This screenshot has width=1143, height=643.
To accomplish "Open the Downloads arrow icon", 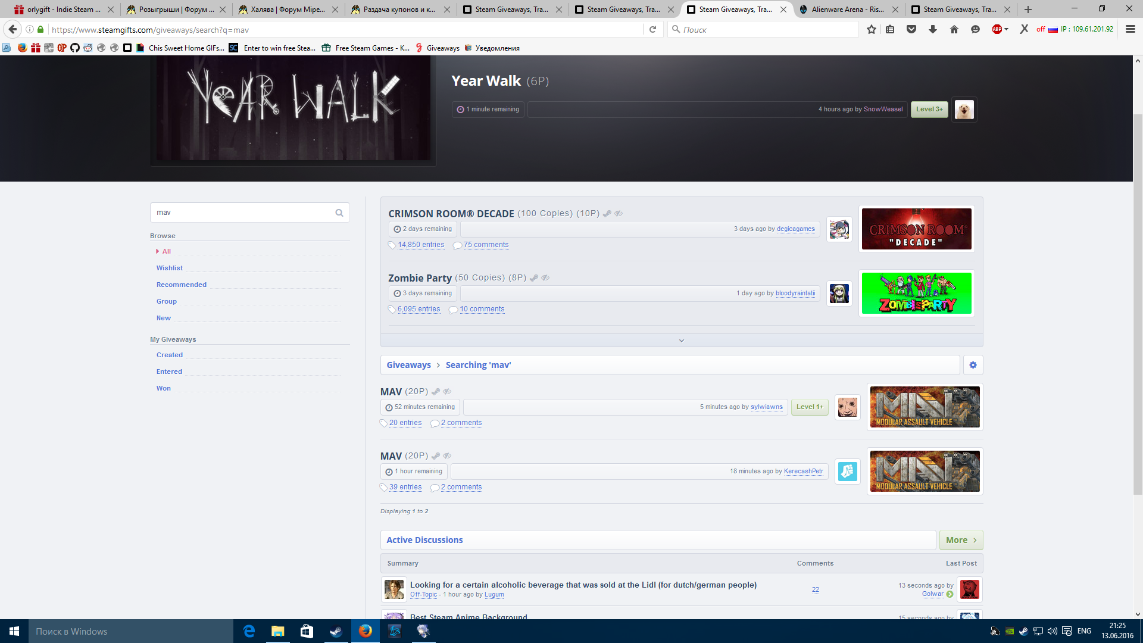I will pyautogui.click(x=933, y=29).
